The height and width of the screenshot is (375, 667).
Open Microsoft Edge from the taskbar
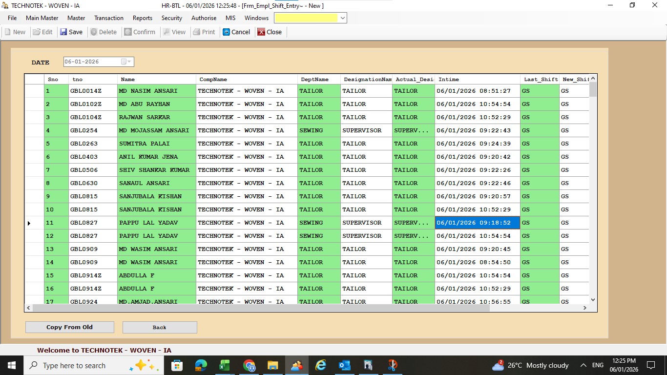tap(201, 365)
